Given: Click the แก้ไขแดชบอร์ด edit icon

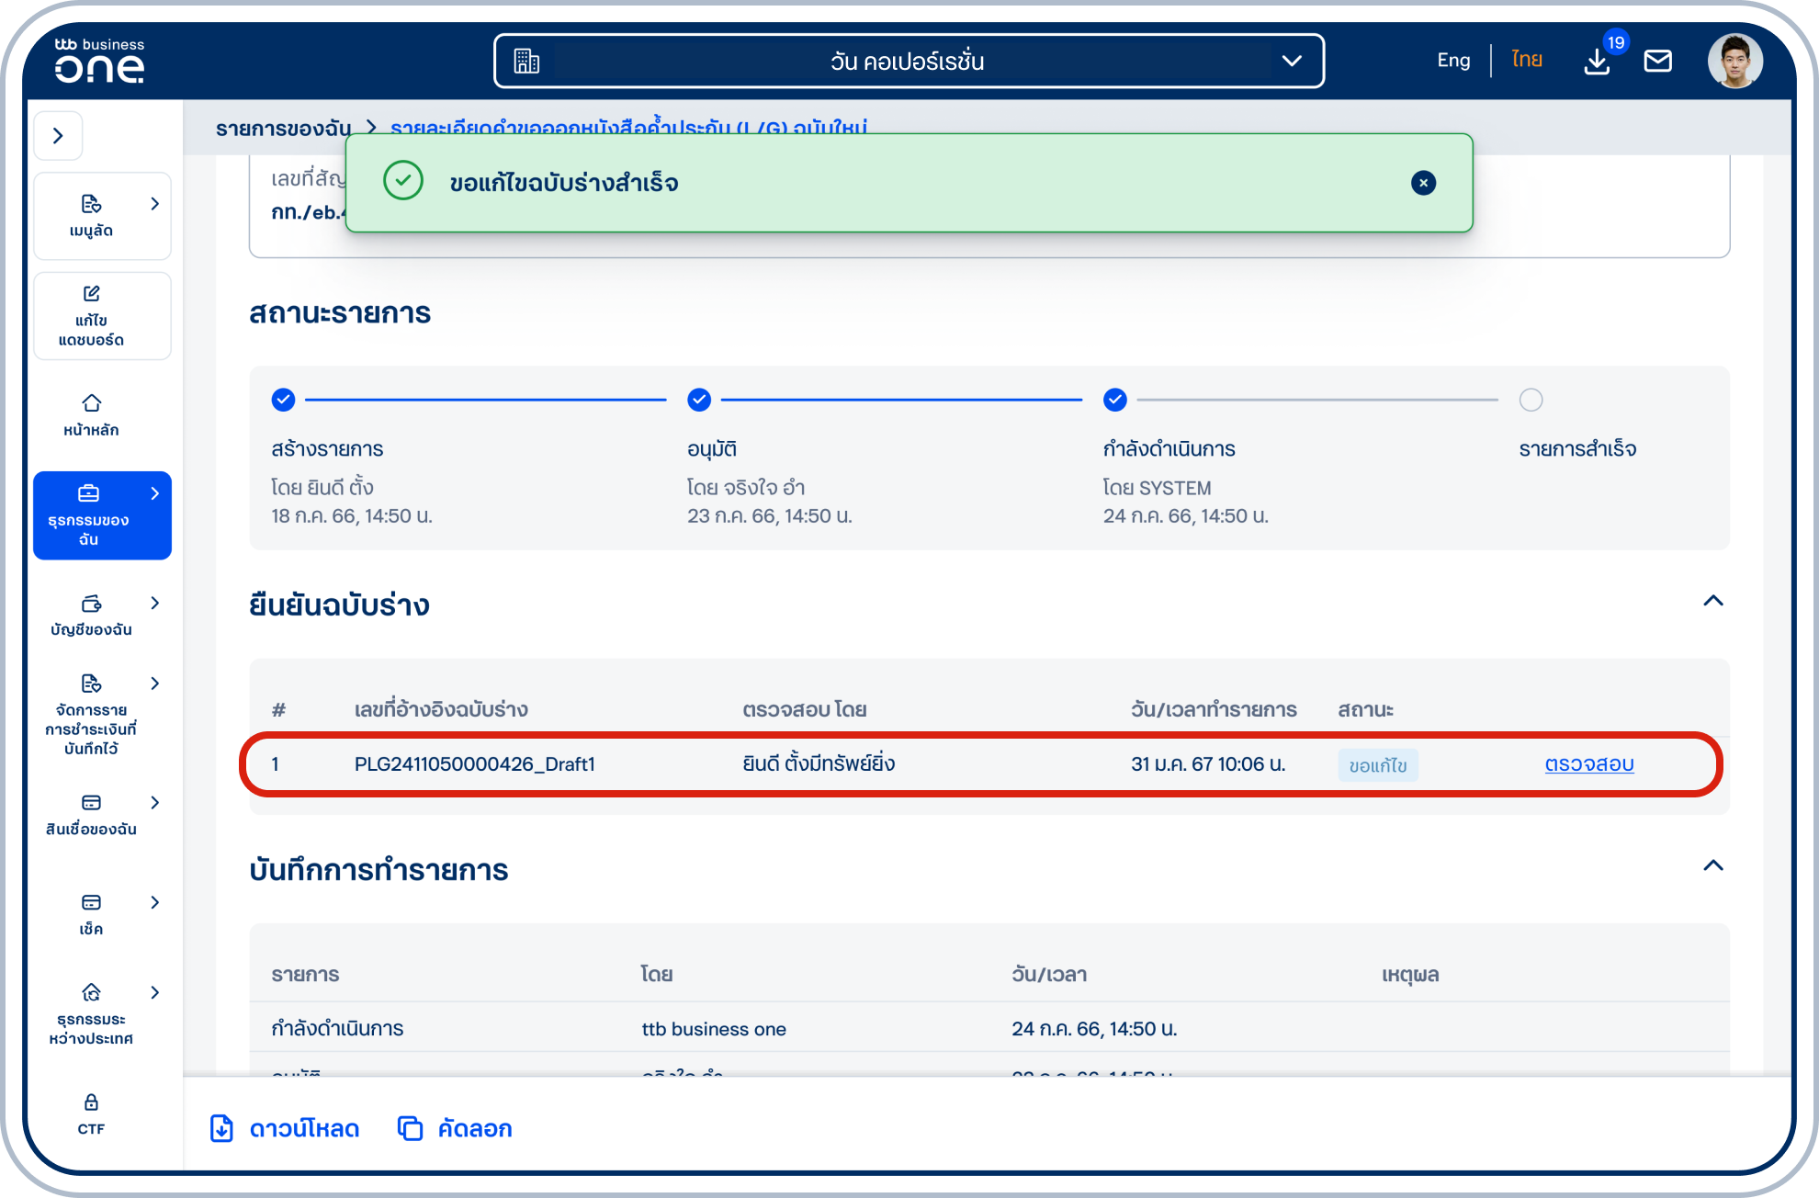Looking at the screenshot, I should (x=92, y=295).
